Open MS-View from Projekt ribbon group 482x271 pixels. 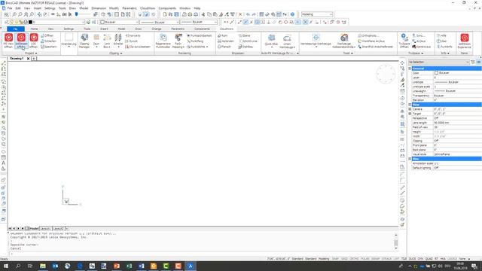point(8,41)
